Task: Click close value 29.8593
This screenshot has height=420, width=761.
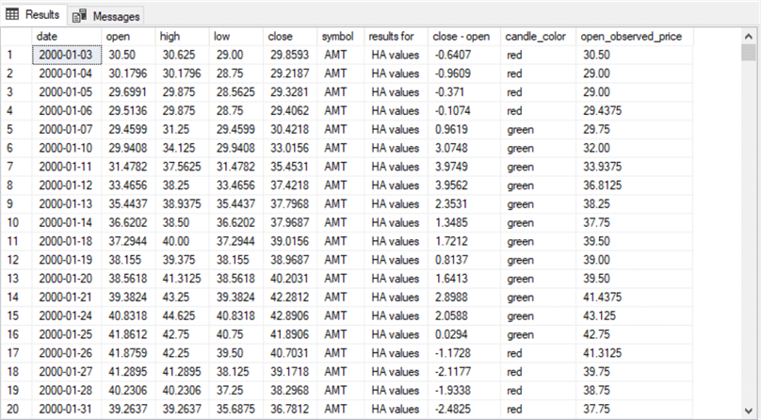Action: point(289,55)
